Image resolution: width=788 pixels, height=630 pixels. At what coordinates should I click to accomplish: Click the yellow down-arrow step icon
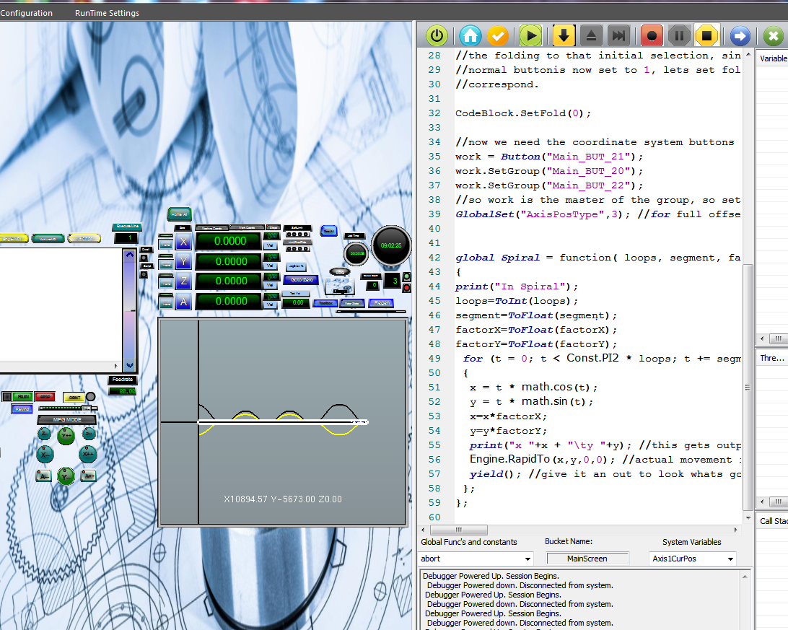(564, 35)
